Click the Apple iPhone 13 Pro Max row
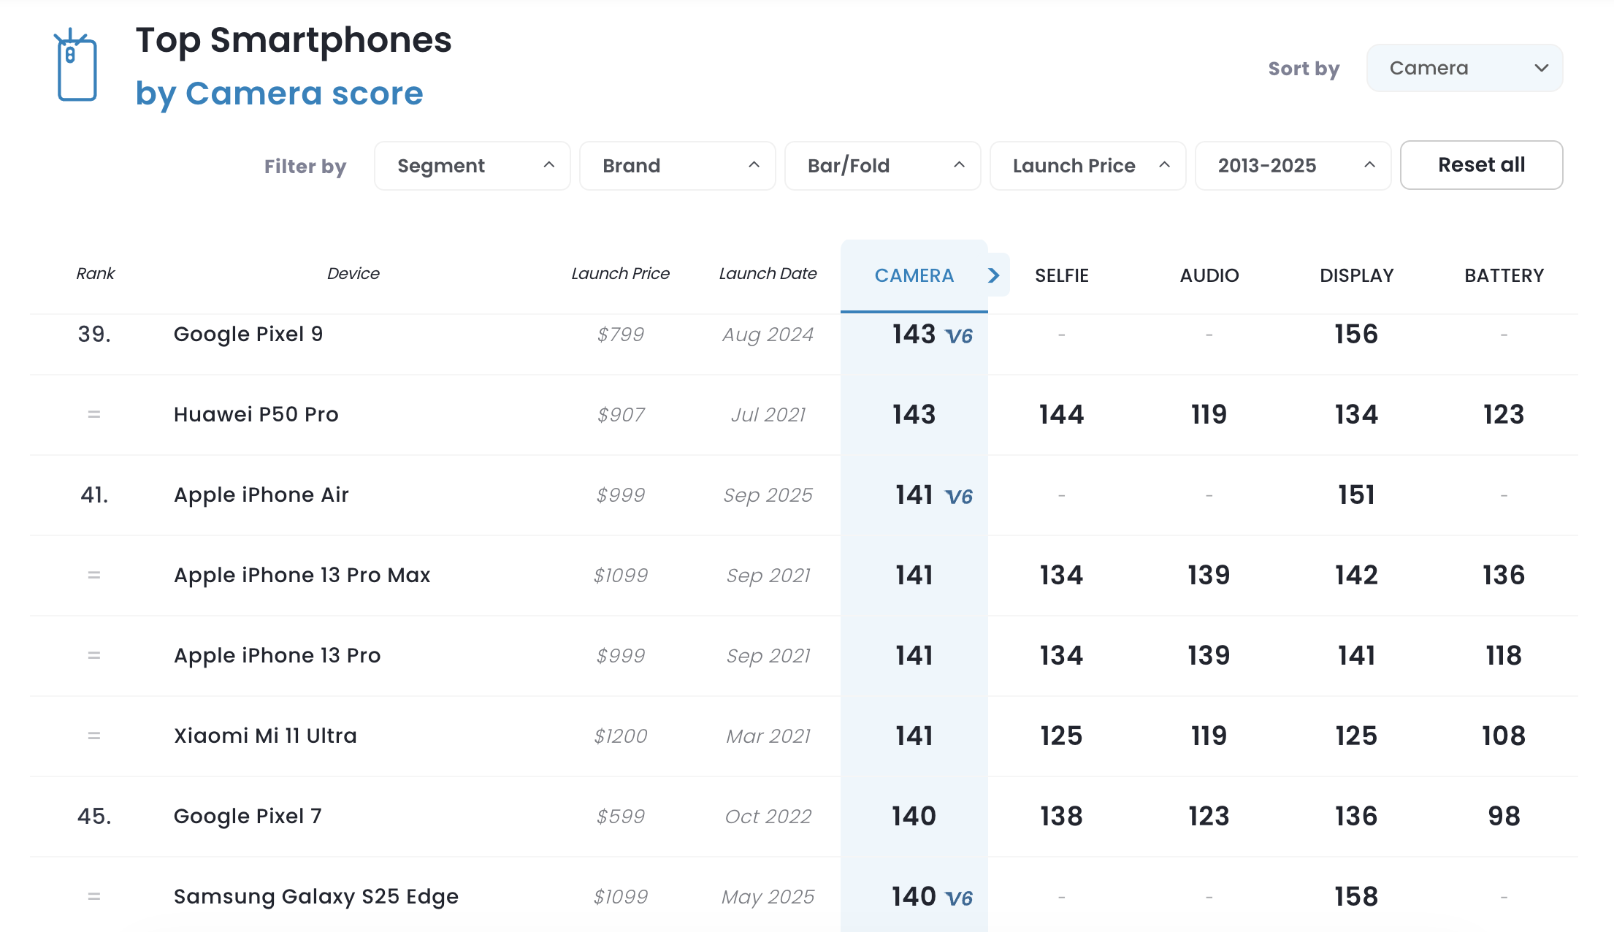 pos(302,575)
